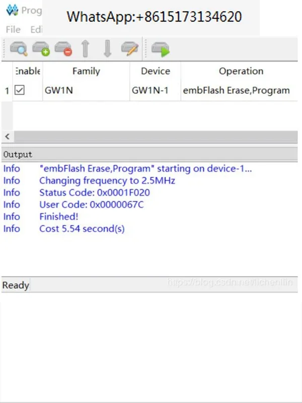Image resolution: width=302 pixels, height=403 pixels.
Task: Click the 'Changing frequency to 2.5MHz' log line
Action: [x=107, y=181]
